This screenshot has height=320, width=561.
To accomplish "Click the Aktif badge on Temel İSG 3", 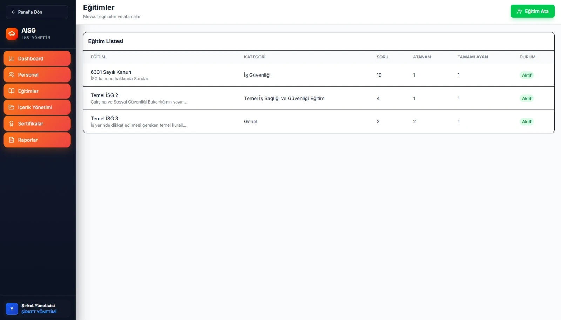I will pyautogui.click(x=526, y=122).
